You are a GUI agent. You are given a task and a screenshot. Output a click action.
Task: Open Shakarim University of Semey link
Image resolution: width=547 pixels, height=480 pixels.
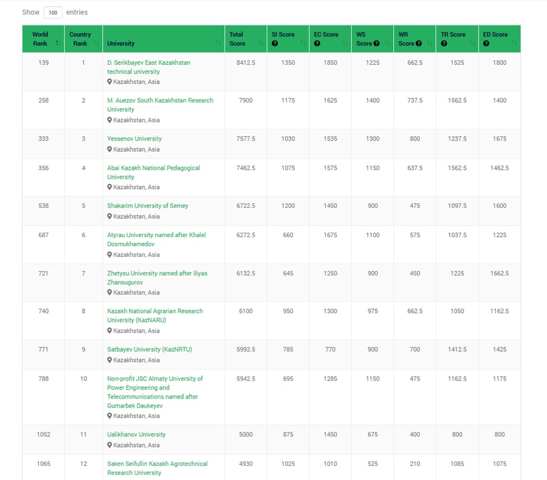point(148,206)
